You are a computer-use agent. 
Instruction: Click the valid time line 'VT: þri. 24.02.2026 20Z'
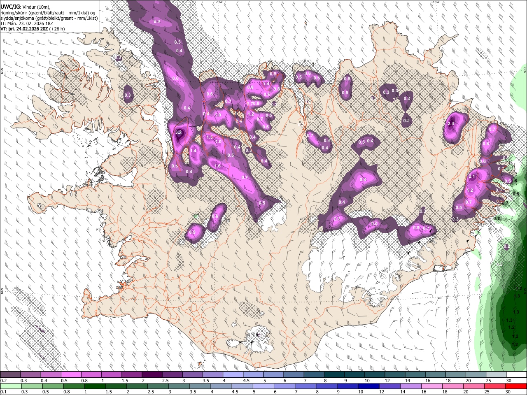24,29
